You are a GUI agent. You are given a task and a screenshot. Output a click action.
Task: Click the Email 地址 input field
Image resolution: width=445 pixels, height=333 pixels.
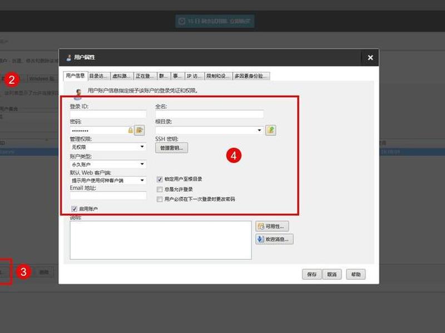108,196
